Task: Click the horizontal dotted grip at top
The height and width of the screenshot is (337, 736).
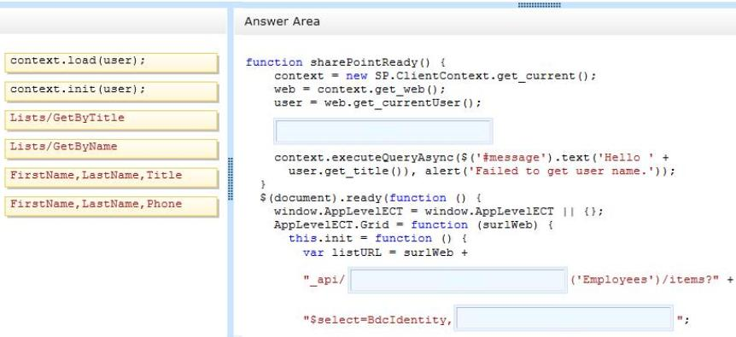Action: [540, 5]
